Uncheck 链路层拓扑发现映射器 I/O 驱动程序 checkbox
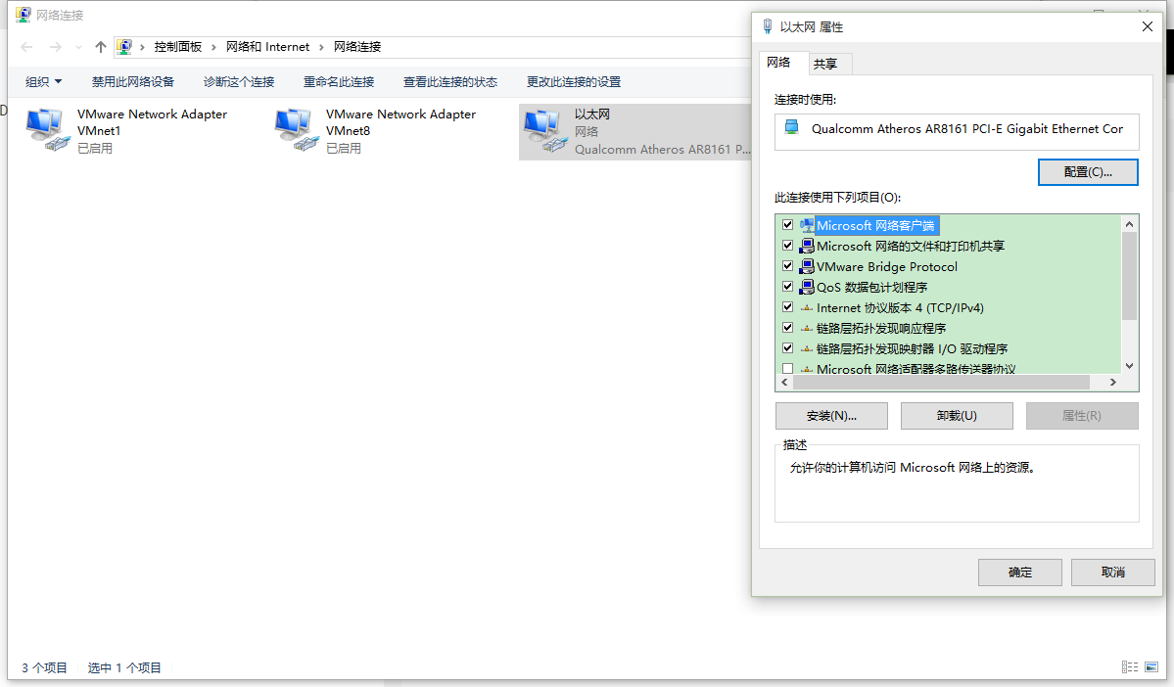Screen dimensions: 1174x687 [x=787, y=348]
